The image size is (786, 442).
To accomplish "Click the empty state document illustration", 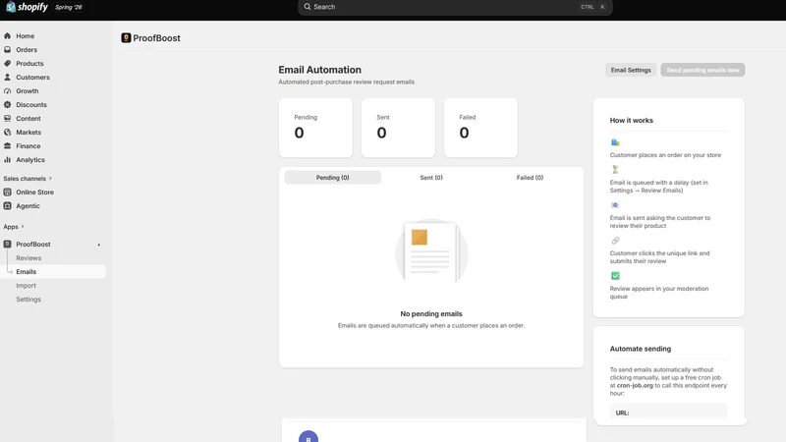I will [x=431, y=252].
